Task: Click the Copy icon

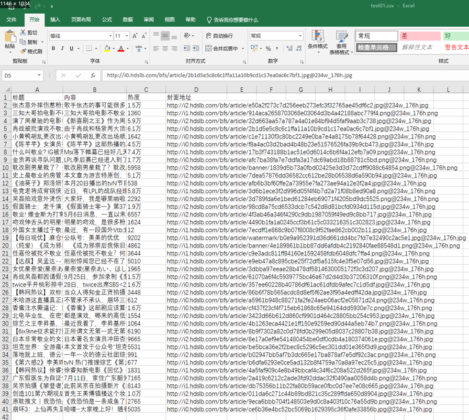Action: [x=23, y=41]
